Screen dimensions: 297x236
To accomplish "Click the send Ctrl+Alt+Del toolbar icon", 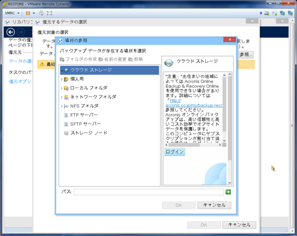I will [41, 13].
